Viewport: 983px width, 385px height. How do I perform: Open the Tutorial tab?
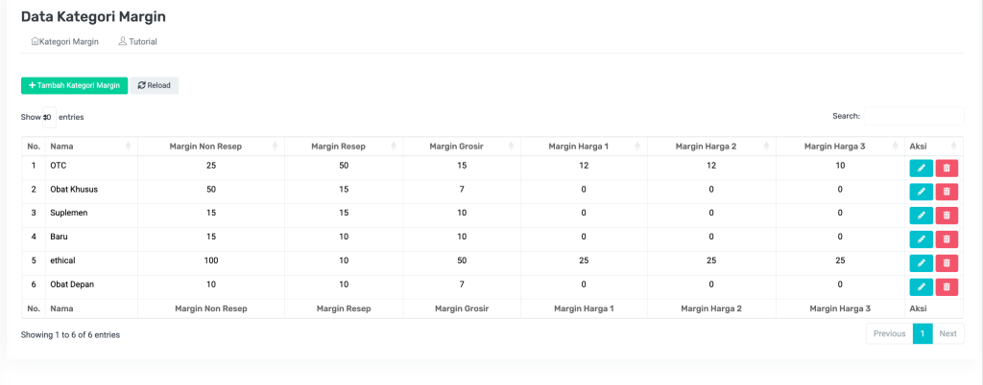point(137,42)
